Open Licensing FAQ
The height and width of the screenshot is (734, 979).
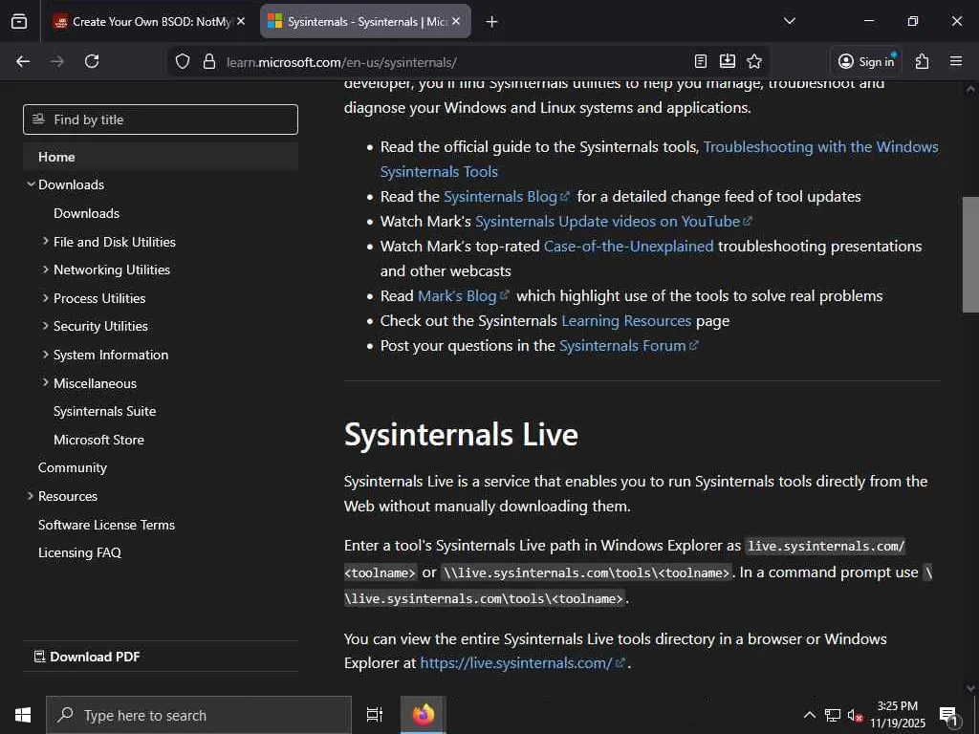[79, 552]
